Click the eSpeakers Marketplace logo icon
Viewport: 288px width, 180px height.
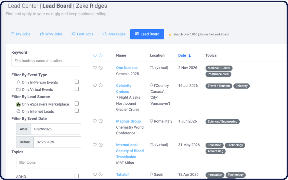coord(18,105)
